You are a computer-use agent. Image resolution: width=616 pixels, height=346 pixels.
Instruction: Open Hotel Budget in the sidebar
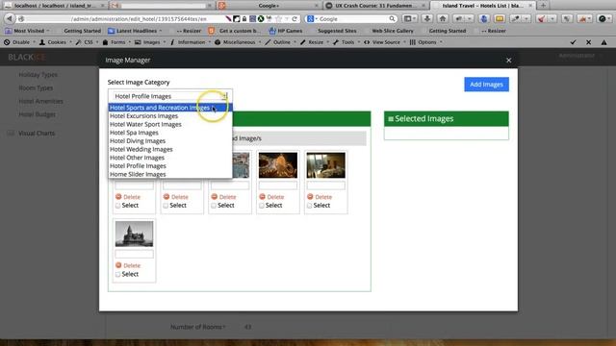pos(37,114)
